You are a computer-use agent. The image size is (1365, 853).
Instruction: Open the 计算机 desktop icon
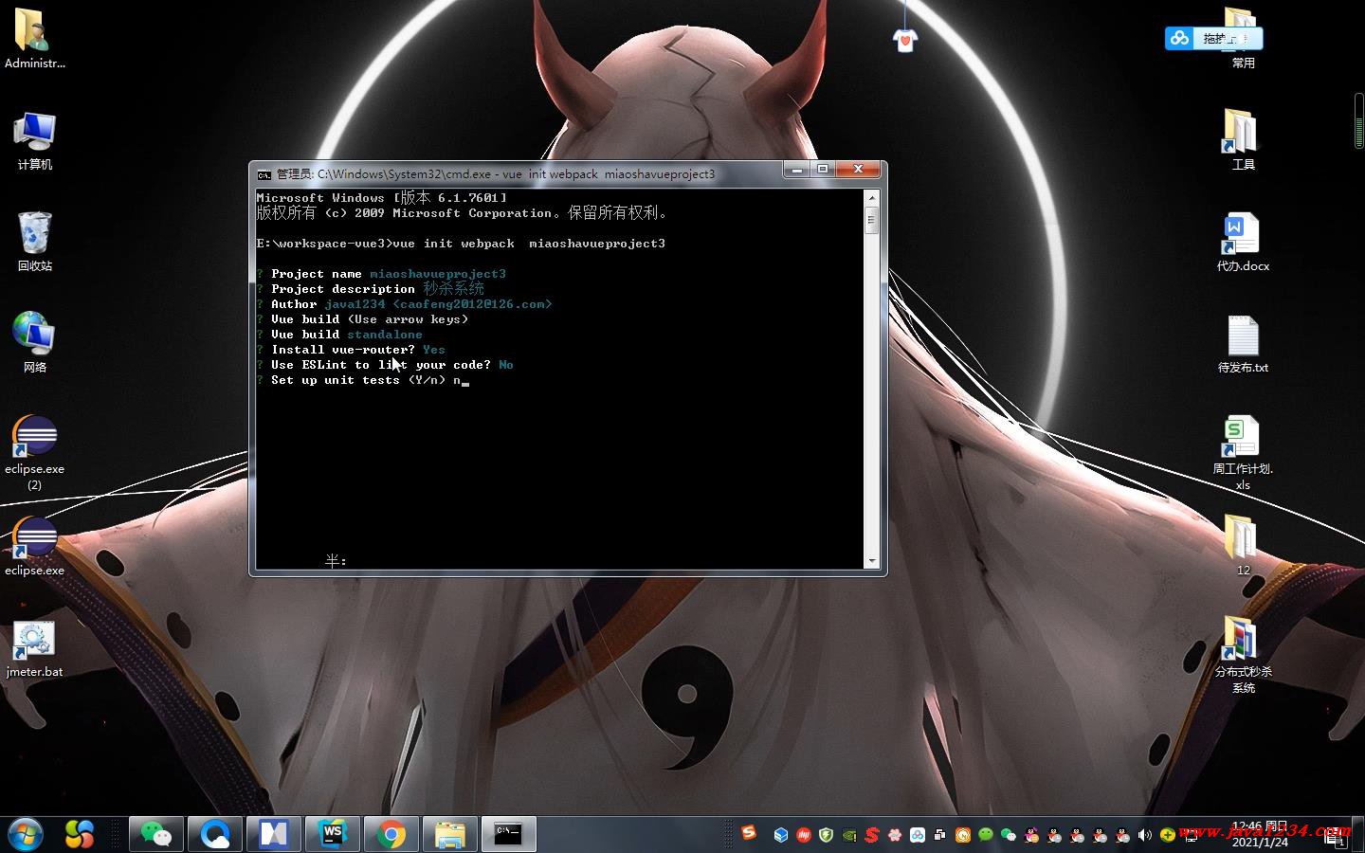click(x=34, y=140)
